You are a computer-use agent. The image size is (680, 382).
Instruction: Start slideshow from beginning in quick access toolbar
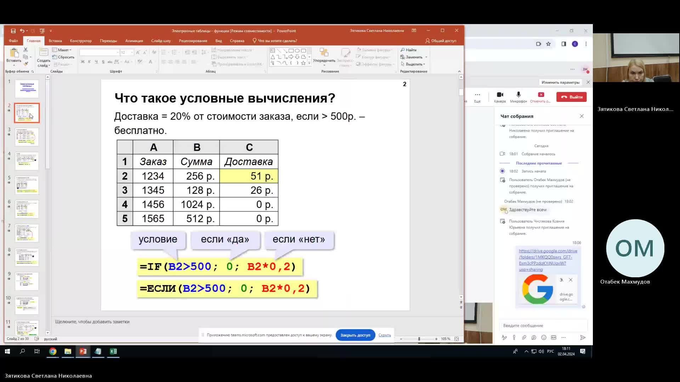(42, 31)
